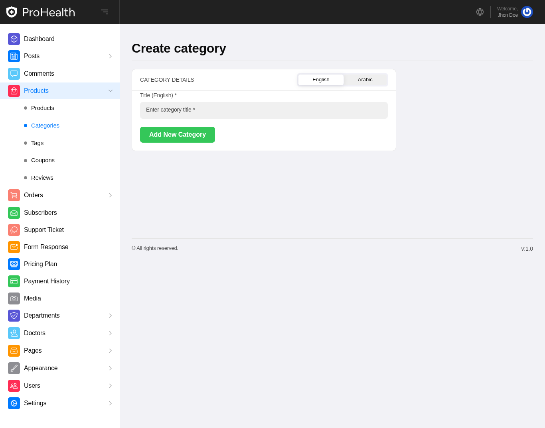The image size is (545, 428).
Task: Click the Pricing Plan money icon
Action: pyautogui.click(x=14, y=264)
